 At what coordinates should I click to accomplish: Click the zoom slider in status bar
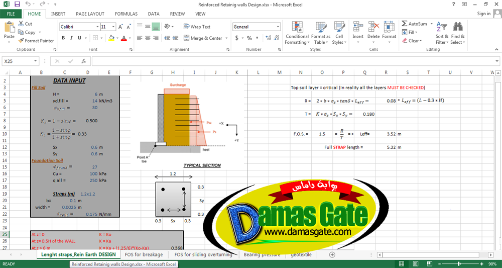point(460,264)
